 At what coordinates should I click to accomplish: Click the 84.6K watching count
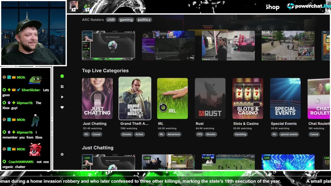tap(205, 128)
